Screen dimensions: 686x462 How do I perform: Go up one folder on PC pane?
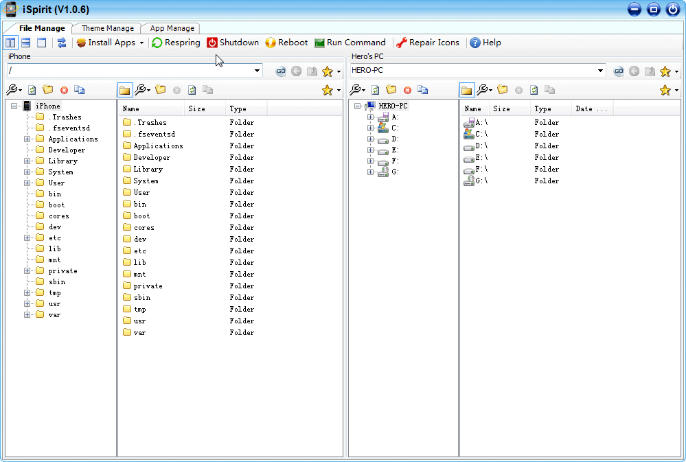(650, 71)
